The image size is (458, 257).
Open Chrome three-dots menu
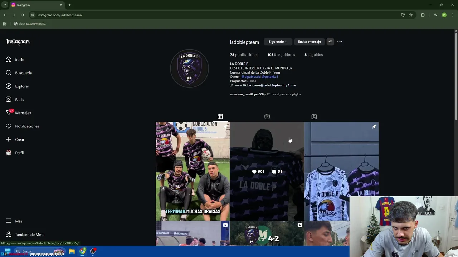pyautogui.click(x=453, y=15)
